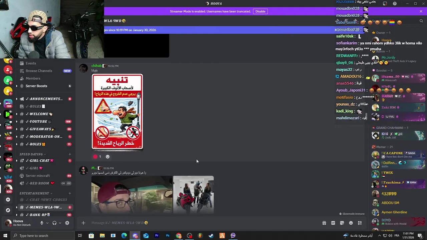Dismiss the Streamer Mode banner
427x240 pixels.
tap(421, 11)
